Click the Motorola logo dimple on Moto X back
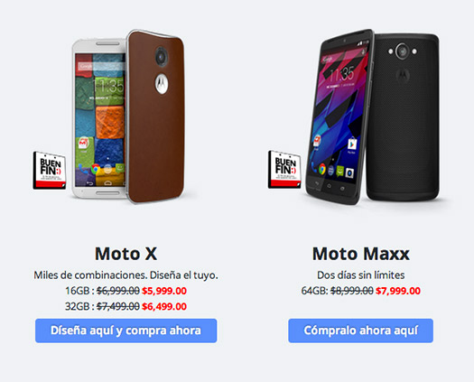The image size is (474, 382). 161,83
